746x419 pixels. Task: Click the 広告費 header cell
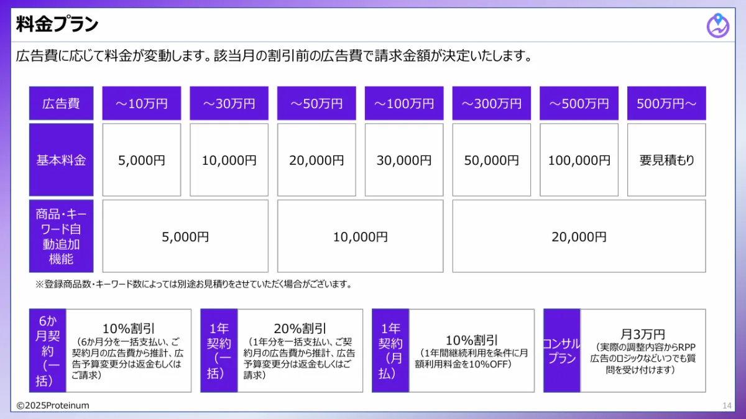click(x=61, y=103)
